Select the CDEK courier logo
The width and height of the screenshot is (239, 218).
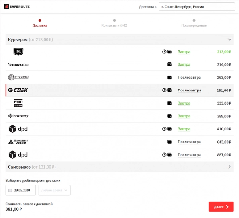(18, 90)
